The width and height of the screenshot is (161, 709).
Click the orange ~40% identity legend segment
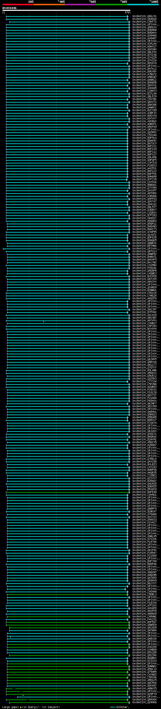click(x=49, y=5)
